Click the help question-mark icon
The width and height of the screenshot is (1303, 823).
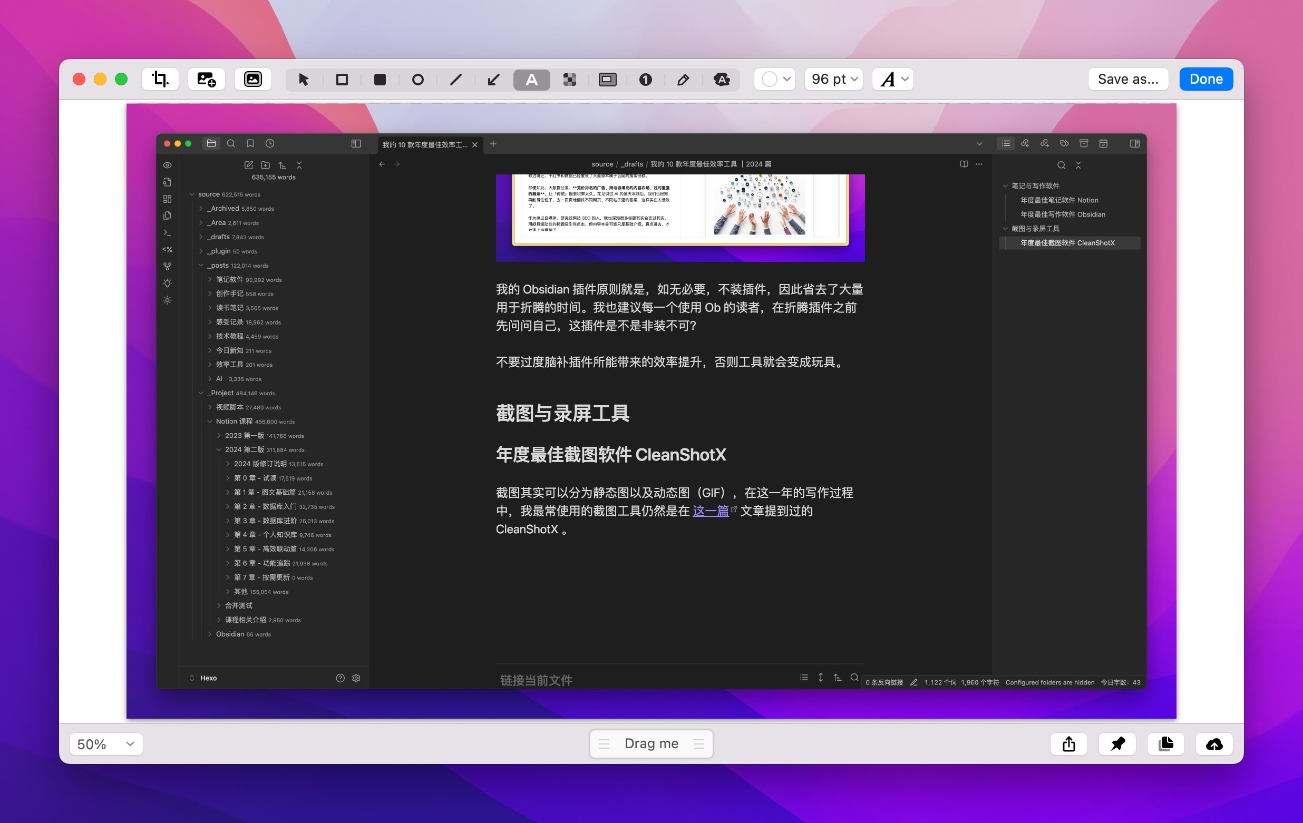point(340,678)
